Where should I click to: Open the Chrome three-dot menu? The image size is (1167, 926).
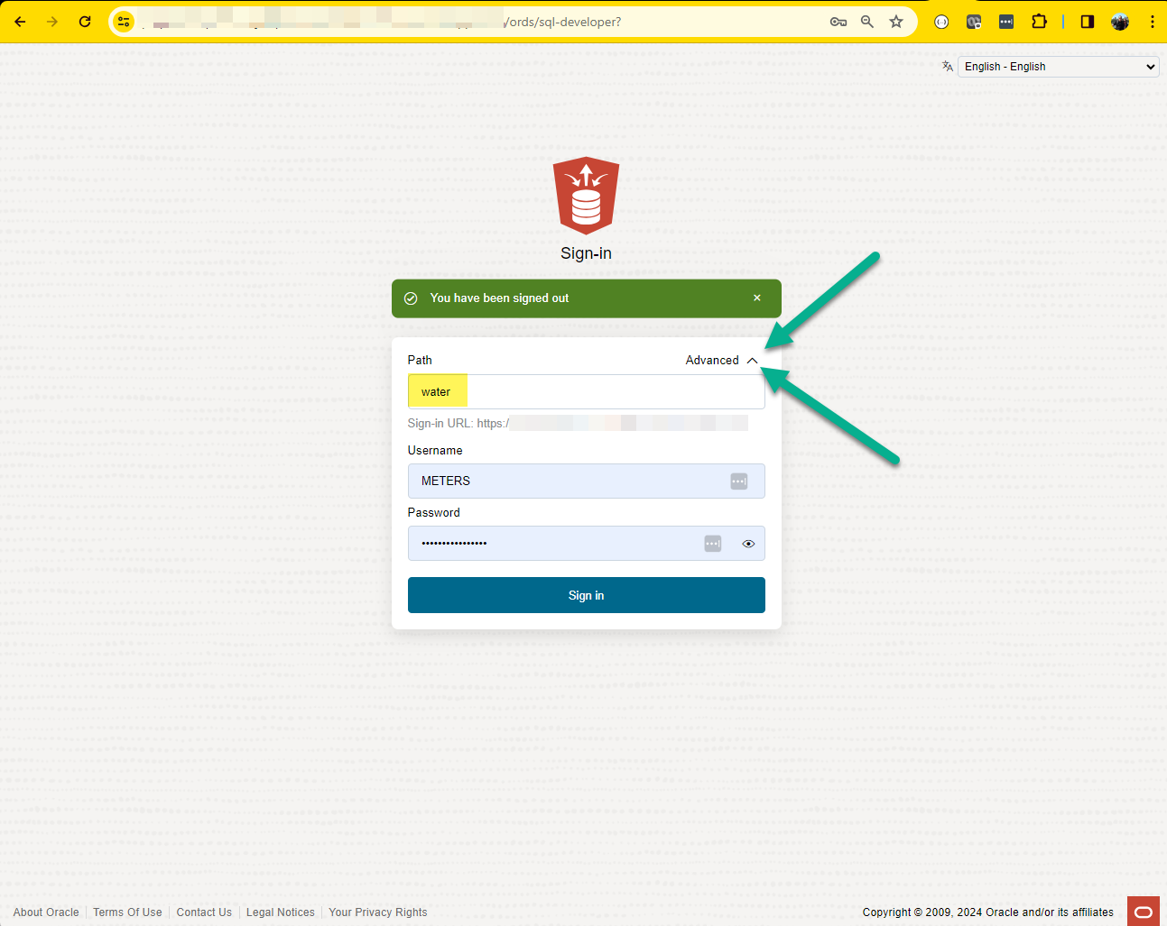point(1153,22)
